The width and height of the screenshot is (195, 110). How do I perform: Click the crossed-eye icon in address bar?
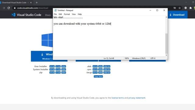(175, 8)
